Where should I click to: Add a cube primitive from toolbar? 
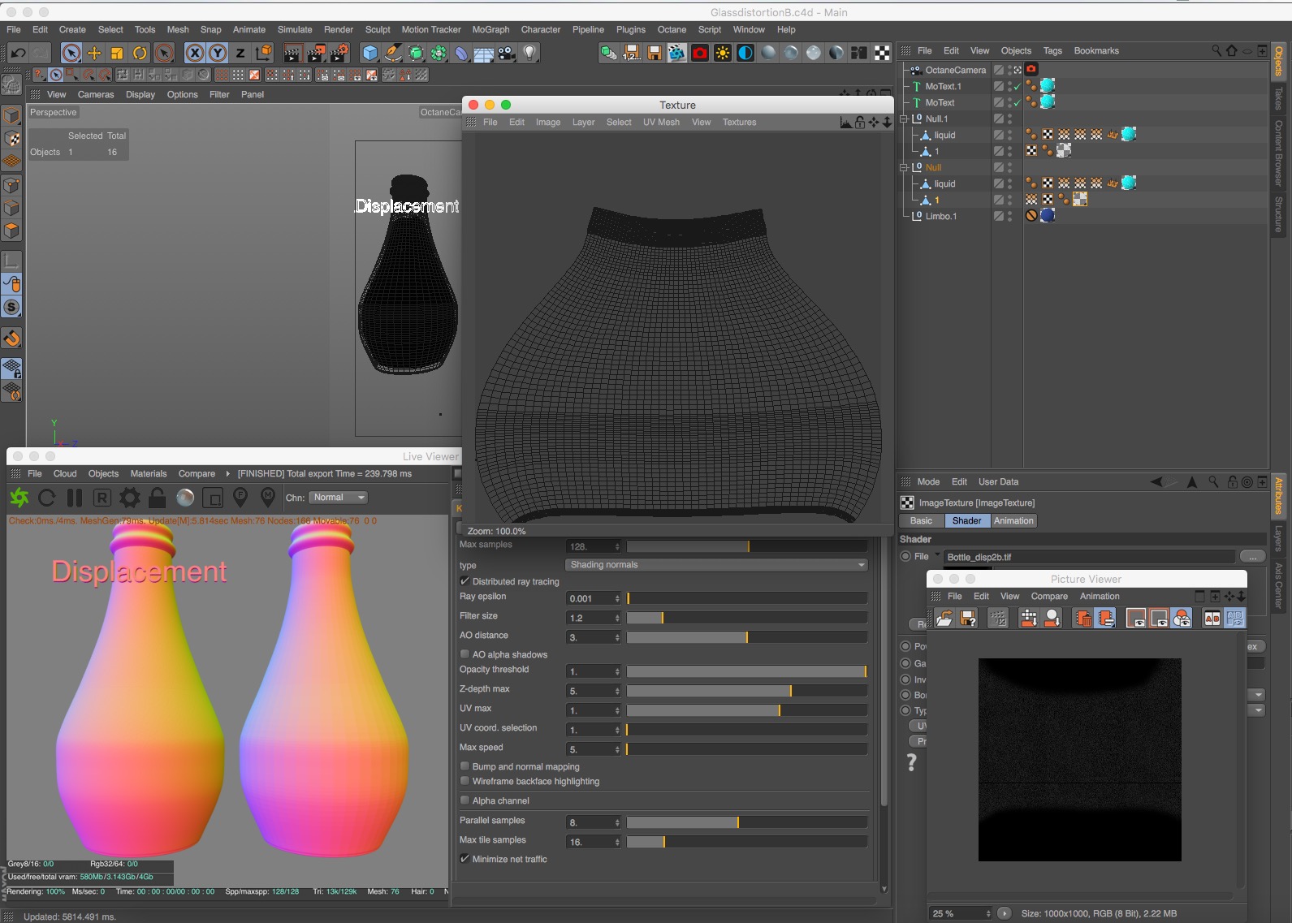click(x=370, y=54)
